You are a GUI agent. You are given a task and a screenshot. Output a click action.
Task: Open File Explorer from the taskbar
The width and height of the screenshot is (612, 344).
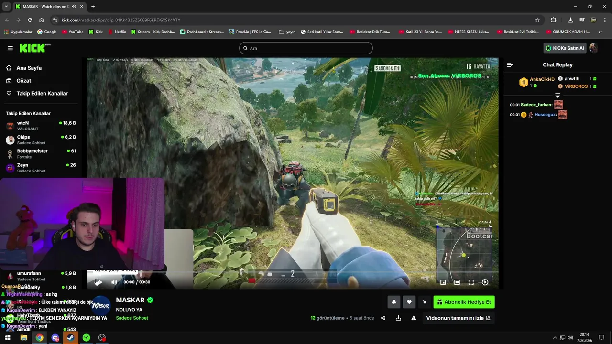pos(23,338)
